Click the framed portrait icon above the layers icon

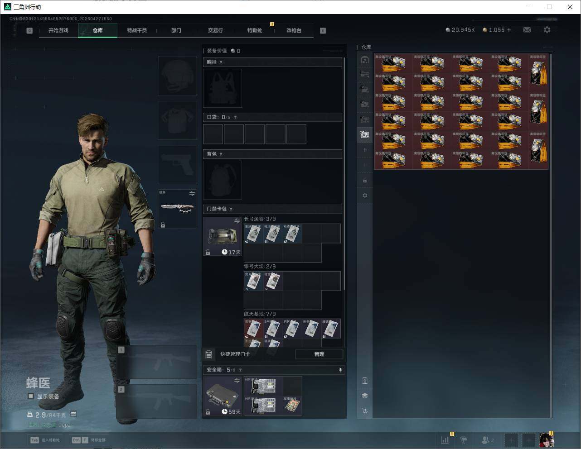(365, 381)
